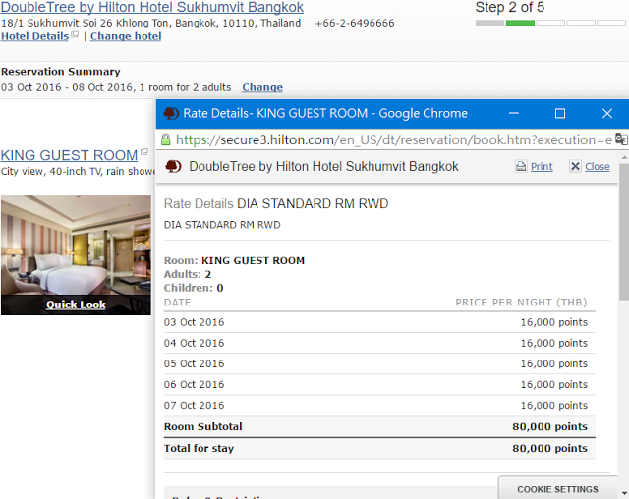Screen dimensions: 629x499
Task: Select the 03 Oct 2016 date row
Action: pyautogui.click(x=379, y=322)
